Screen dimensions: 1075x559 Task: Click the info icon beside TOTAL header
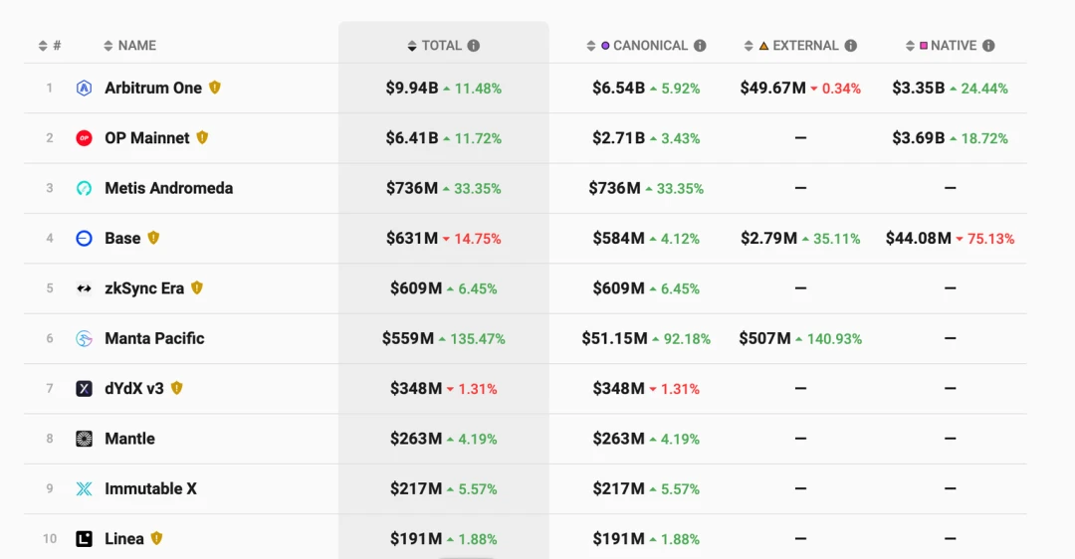474,46
